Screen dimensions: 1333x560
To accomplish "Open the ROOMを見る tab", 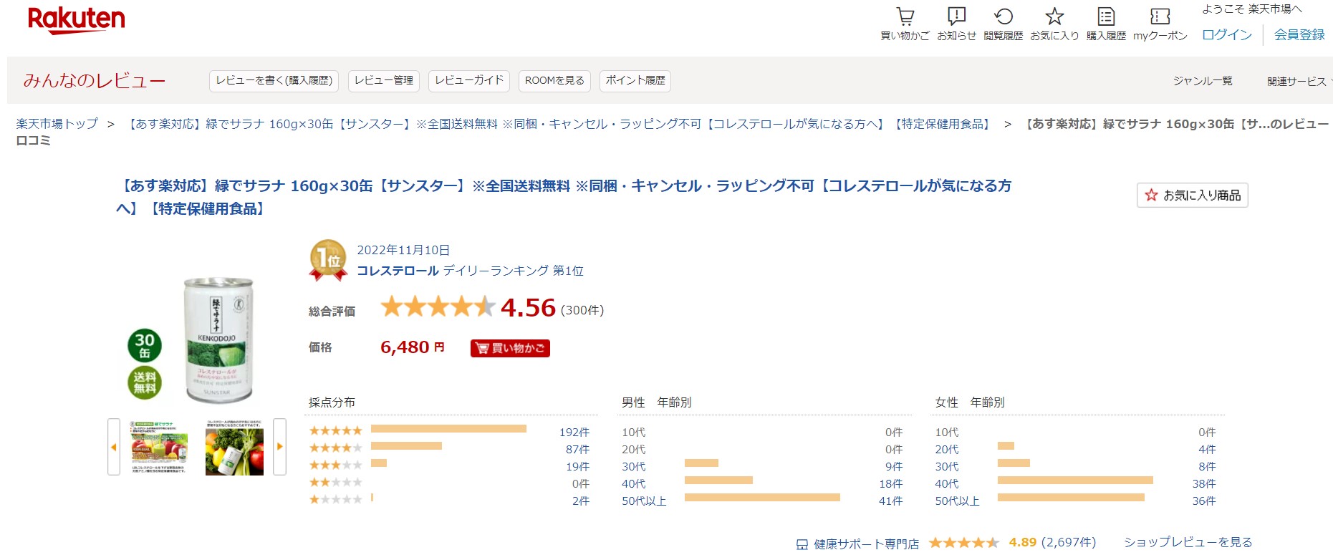I will click(554, 81).
